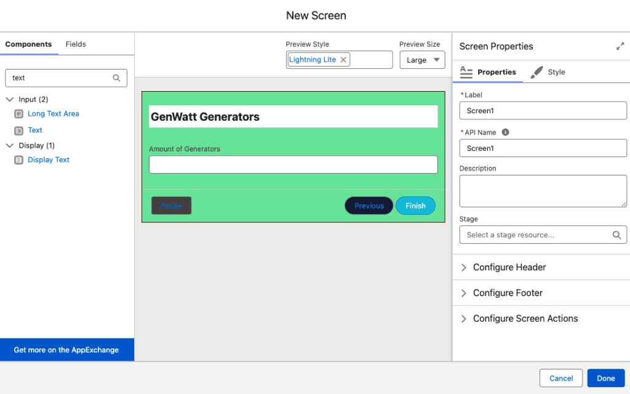
Task: Click the Long Text Area component icon
Action: [x=18, y=114]
